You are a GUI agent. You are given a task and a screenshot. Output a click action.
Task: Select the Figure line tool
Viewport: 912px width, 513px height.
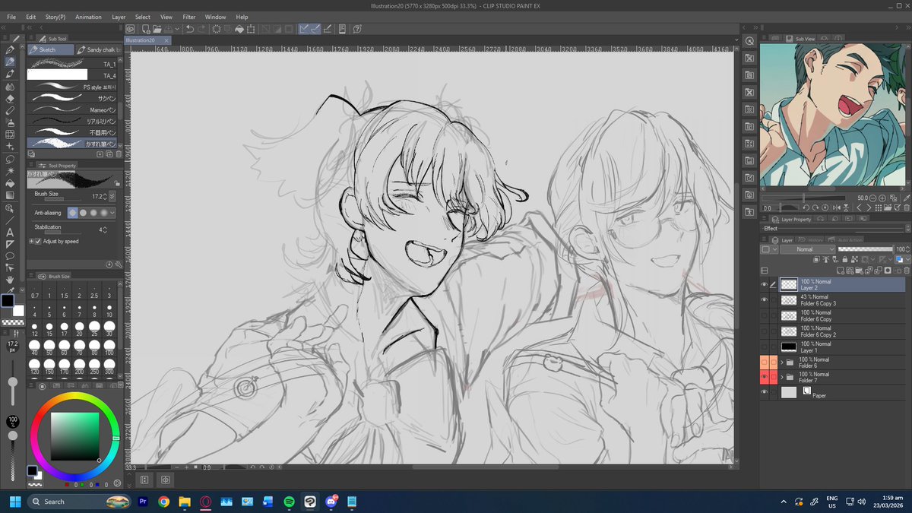coord(10,220)
